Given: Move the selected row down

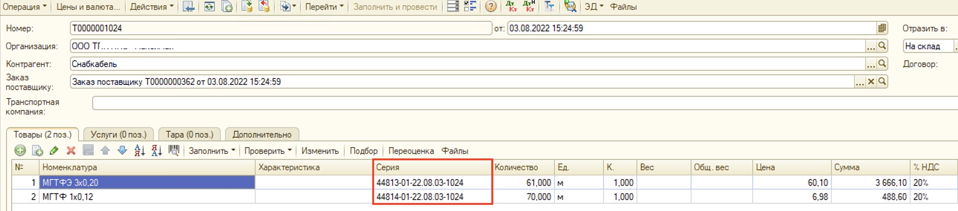Looking at the screenshot, I should coord(122,151).
